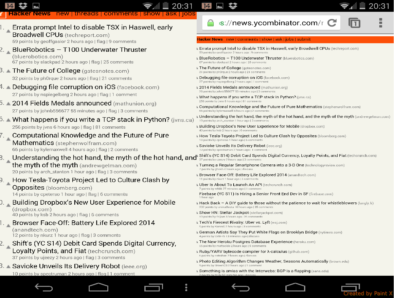The width and height of the screenshot is (394, 298).
Task: Open the '81 comments' link on the left screen
Action: [x=110, y=127]
